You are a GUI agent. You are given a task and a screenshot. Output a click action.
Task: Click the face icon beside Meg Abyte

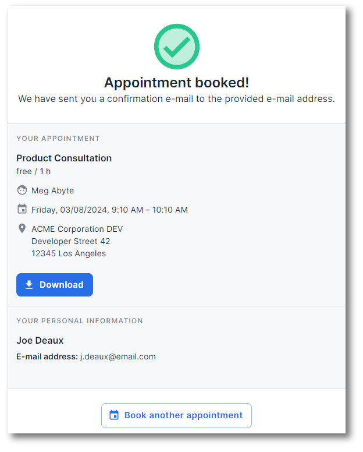click(x=22, y=190)
